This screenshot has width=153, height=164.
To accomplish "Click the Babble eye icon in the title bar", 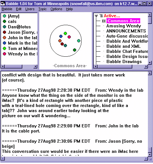I will [x=3, y=4].
